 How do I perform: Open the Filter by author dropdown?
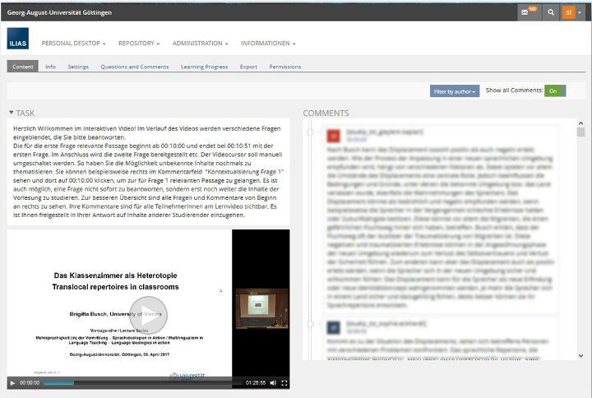[454, 91]
